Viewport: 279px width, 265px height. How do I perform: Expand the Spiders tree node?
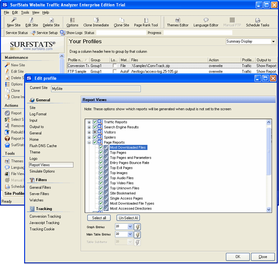tap(89, 137)
